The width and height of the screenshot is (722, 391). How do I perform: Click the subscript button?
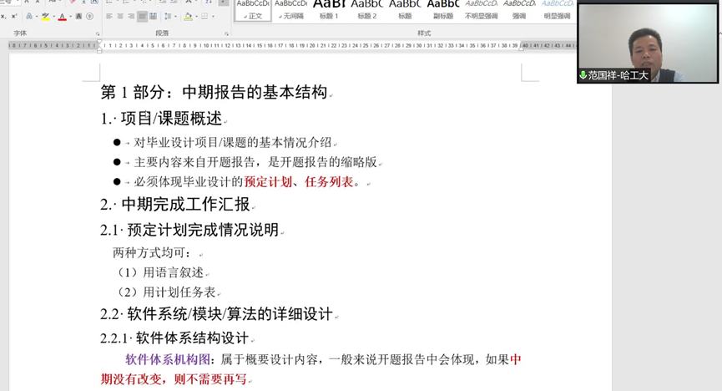(3, 16)
